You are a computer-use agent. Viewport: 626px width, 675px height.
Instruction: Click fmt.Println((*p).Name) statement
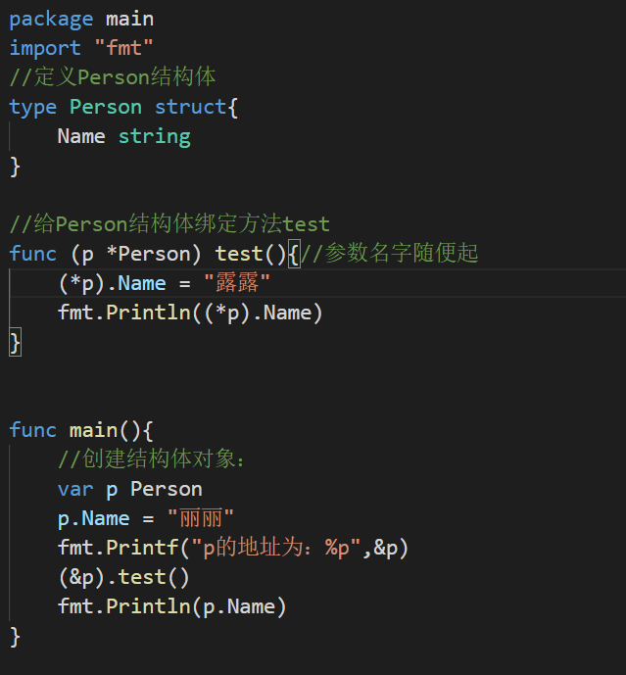pyautogui.click(x=190, y=313)
